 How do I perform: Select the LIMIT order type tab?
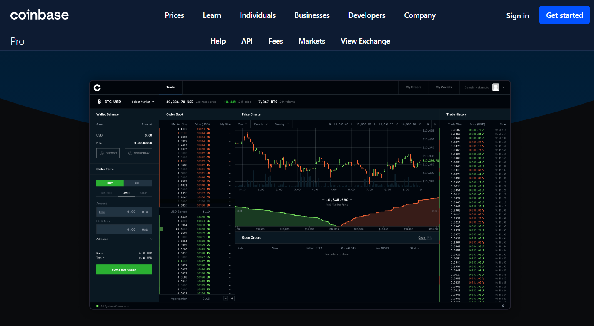point(126,193)
